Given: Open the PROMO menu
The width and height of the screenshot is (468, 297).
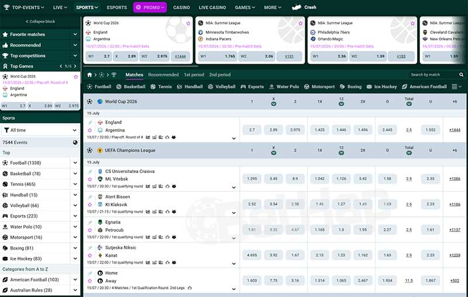Looking at the screenshot, I should 150,8.
